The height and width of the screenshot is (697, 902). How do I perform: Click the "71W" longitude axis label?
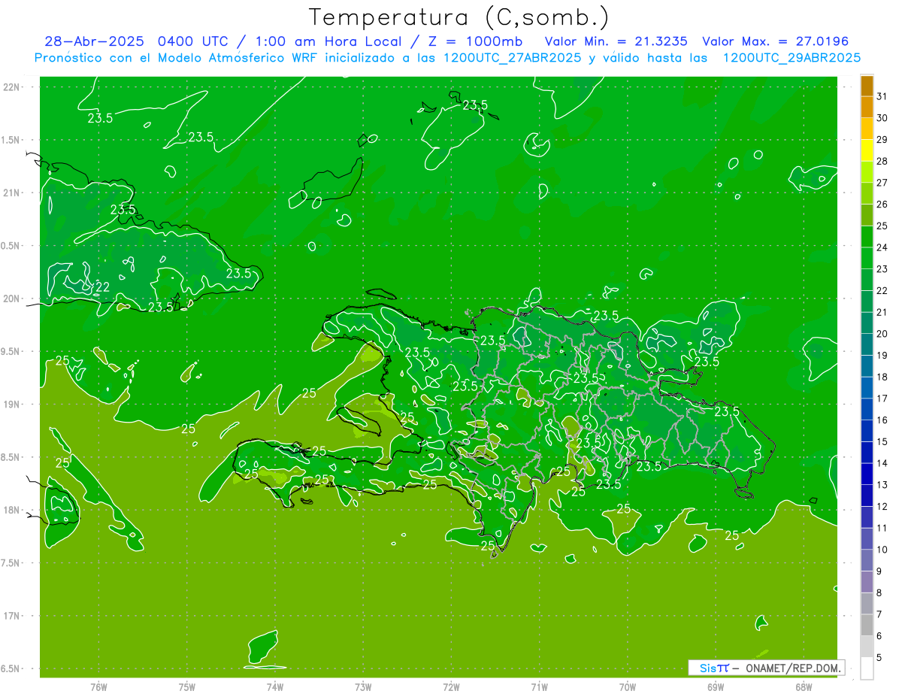(x=540, y=686)
